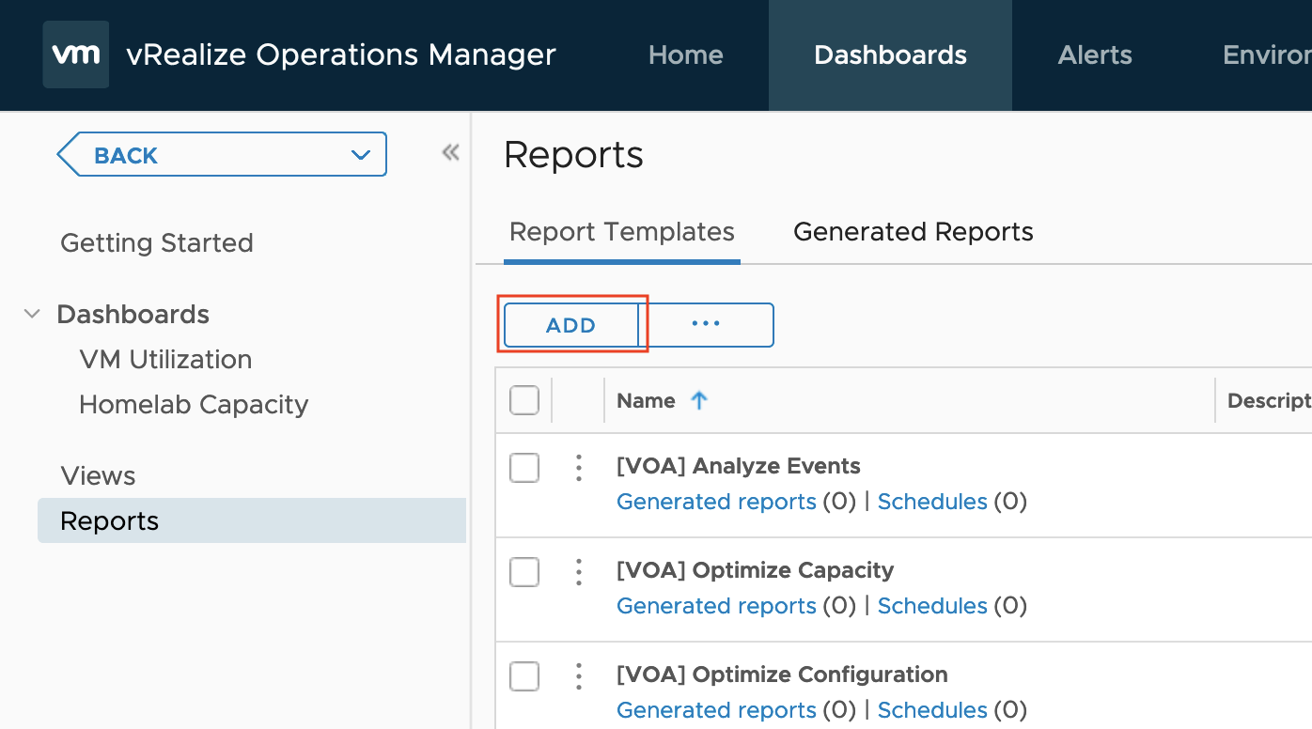Open Generated reports link for Analyze Events
This screenshot has width=1312, height=729.
(x=716, y=502)
